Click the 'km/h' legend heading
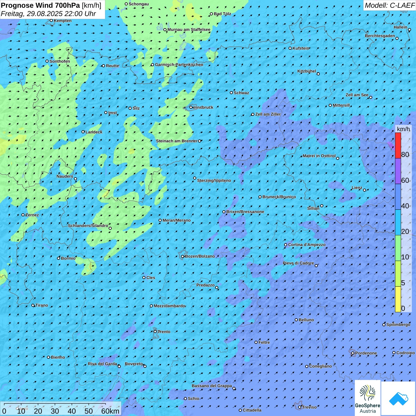Viewport: 416px width, 416px height. 404,129
